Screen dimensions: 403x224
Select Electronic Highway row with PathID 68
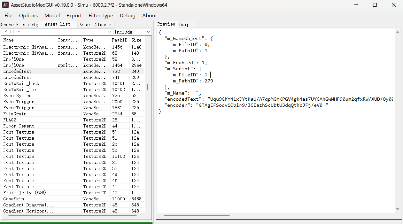tap(73, 53)
